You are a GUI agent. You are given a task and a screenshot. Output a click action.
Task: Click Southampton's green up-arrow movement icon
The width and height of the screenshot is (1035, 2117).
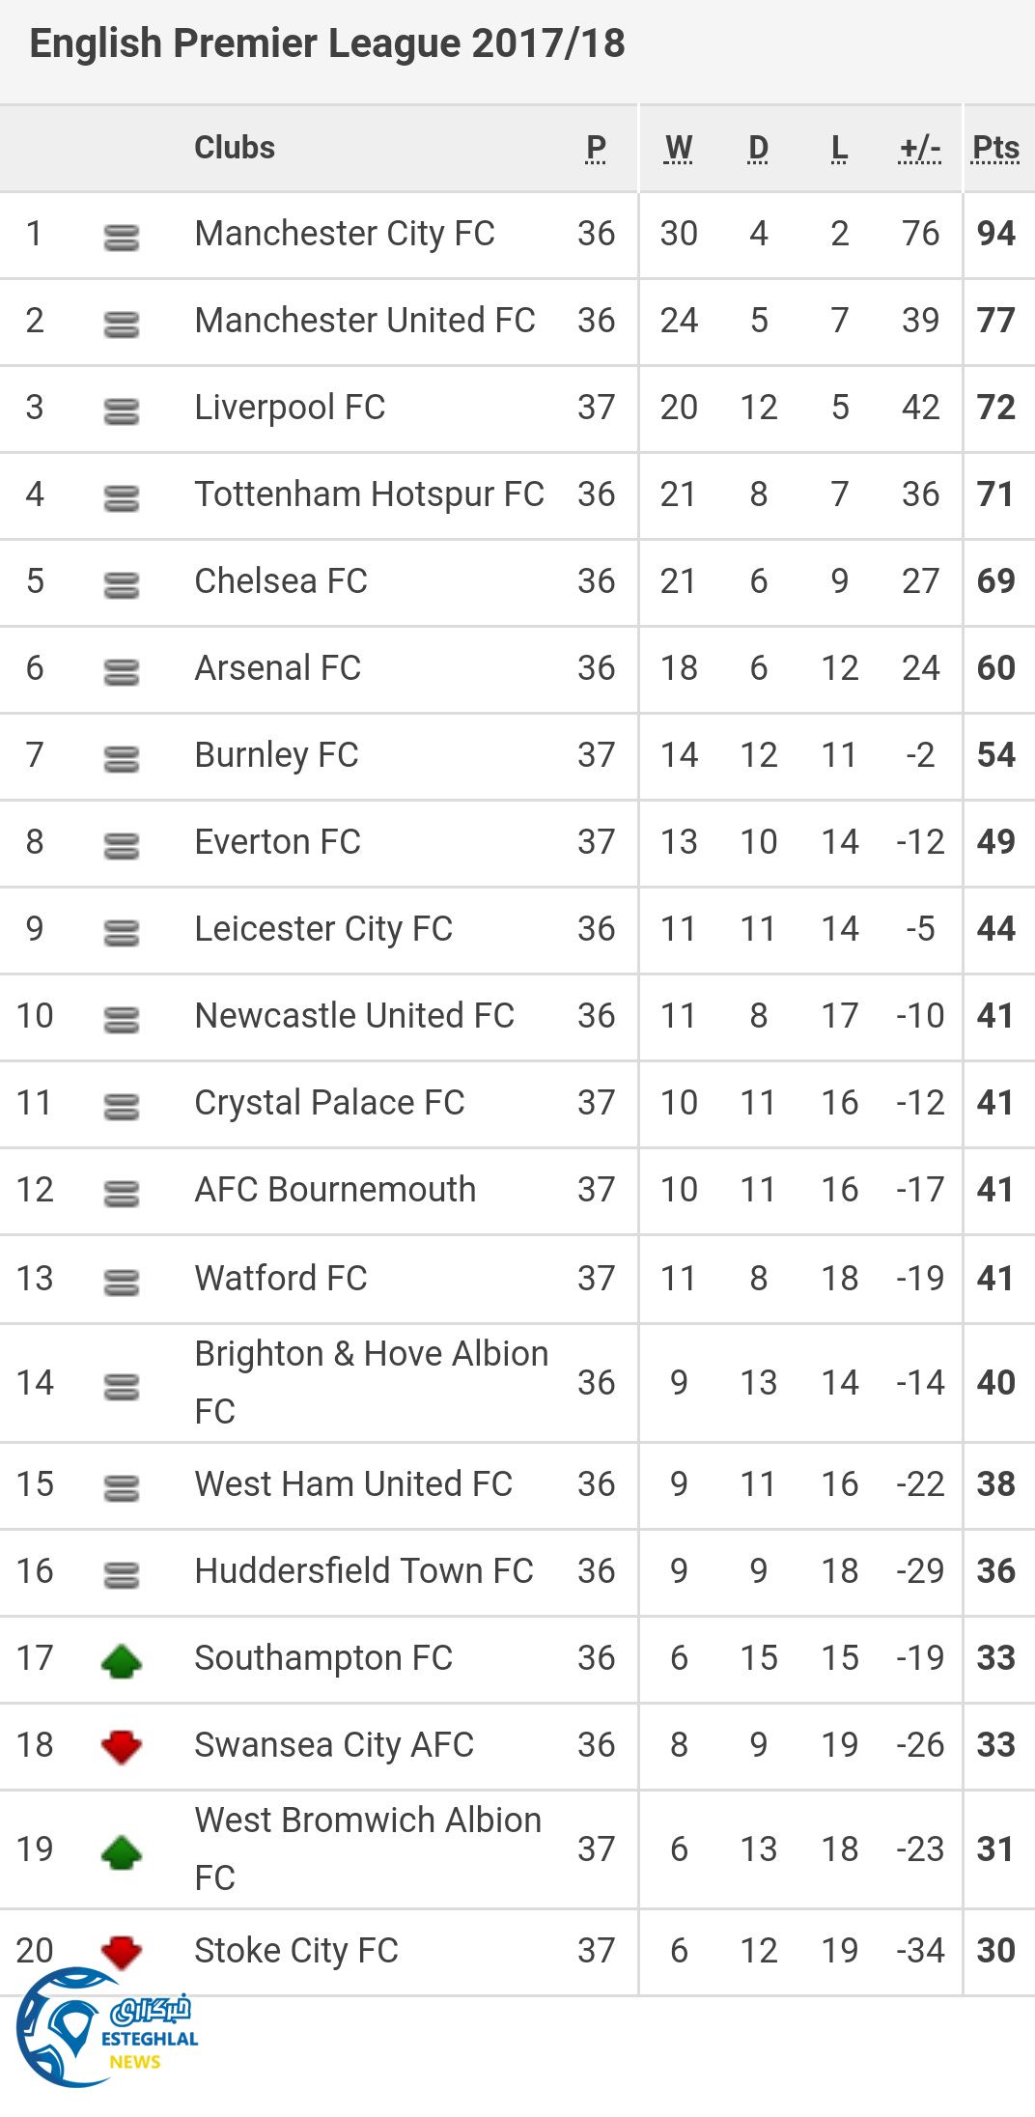coord(122,1661)
